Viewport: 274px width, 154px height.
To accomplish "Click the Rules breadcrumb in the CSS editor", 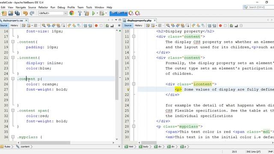I will (x=6, y=147).
